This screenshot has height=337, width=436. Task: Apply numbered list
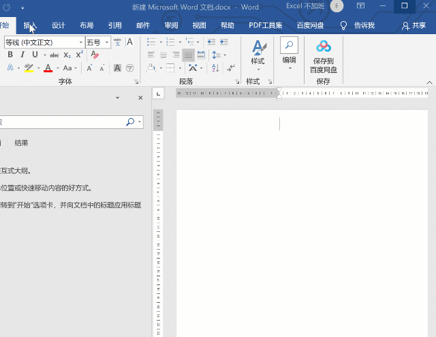pos(170,42)
